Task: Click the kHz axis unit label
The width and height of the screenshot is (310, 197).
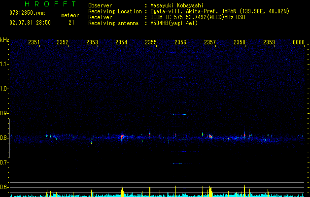Action: click(x=4, y=40)
